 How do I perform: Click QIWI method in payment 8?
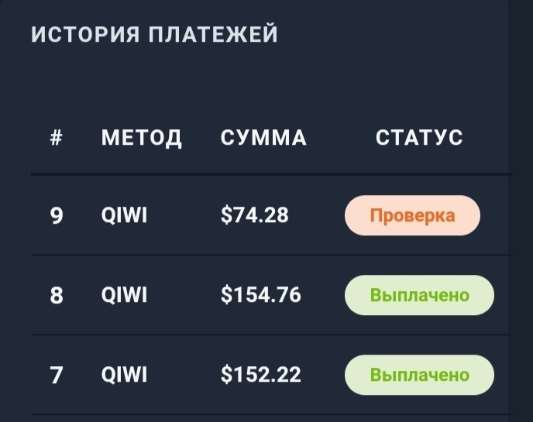pos(124,295)
